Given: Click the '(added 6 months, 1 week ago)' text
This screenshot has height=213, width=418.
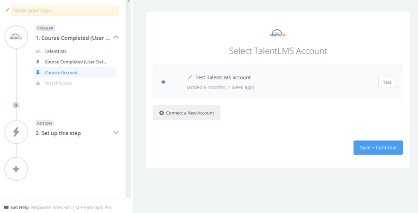Looking at the screenshot, I should coord(220,87).
